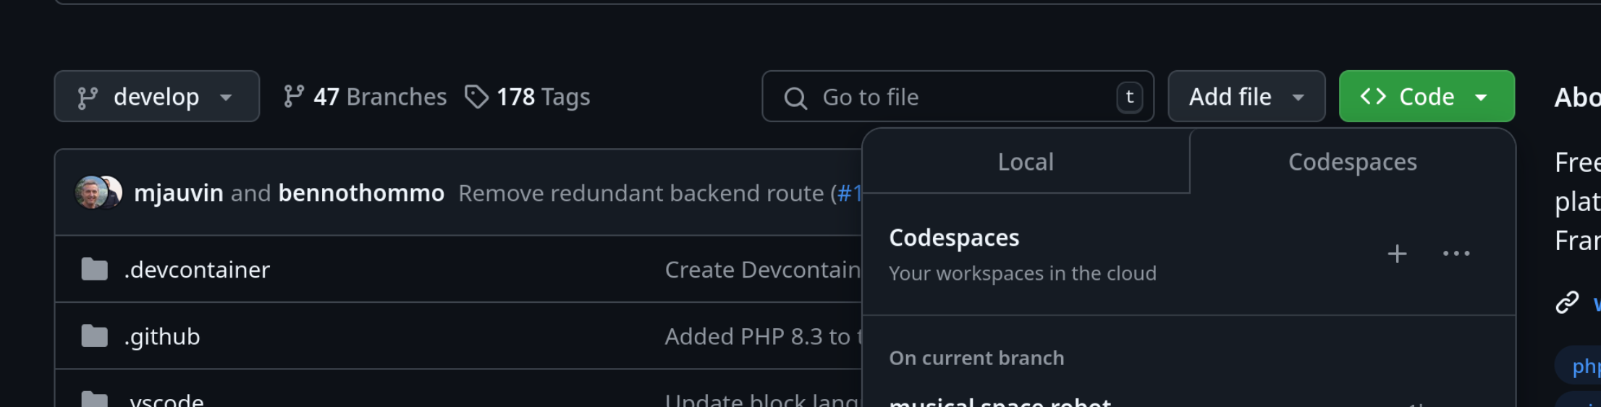Switch to the Local tab
Screen dimensions: 1601x407
(1026, 162)
